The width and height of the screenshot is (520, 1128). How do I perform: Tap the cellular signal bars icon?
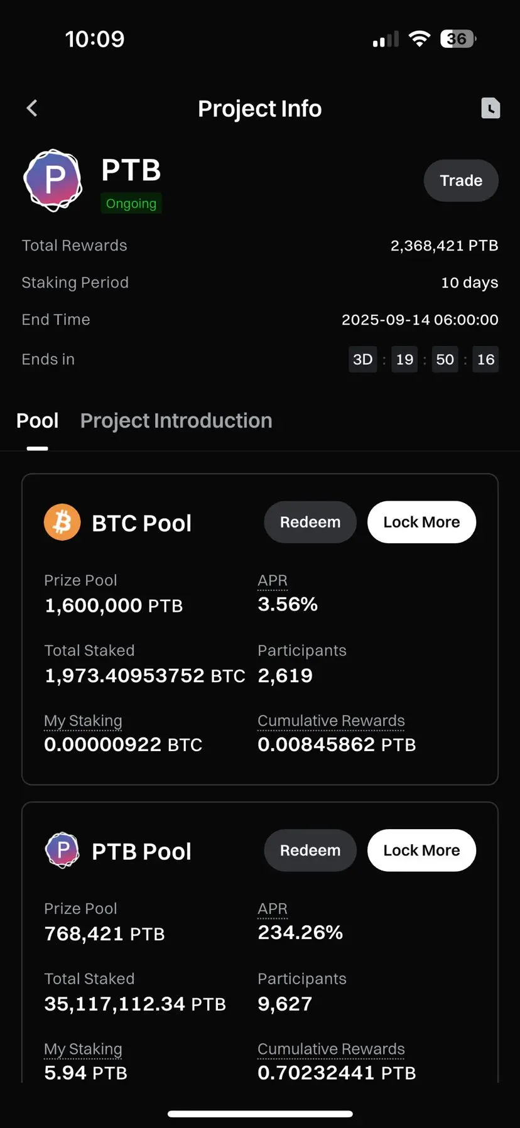(x=386, y=39)
